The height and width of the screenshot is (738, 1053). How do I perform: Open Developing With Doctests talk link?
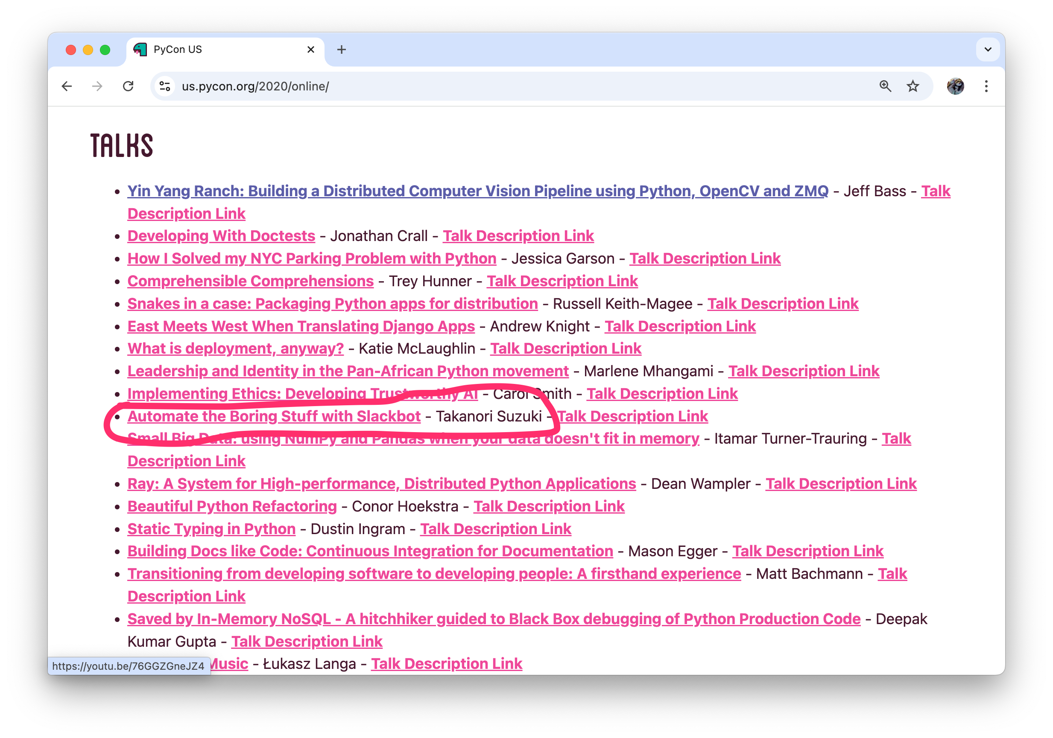click(x=221, y=236)
